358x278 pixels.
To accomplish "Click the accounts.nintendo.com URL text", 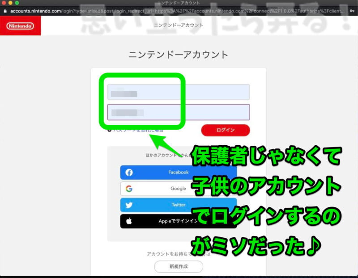I will pos(36,11).
